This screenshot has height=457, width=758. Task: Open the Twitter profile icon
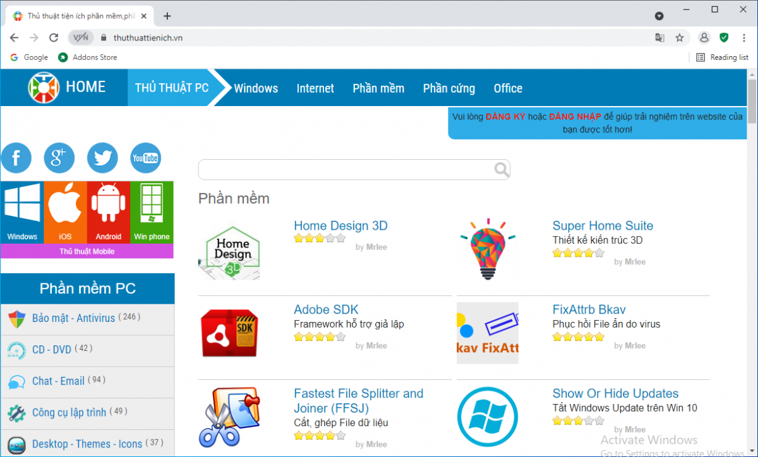pos(102,158)
